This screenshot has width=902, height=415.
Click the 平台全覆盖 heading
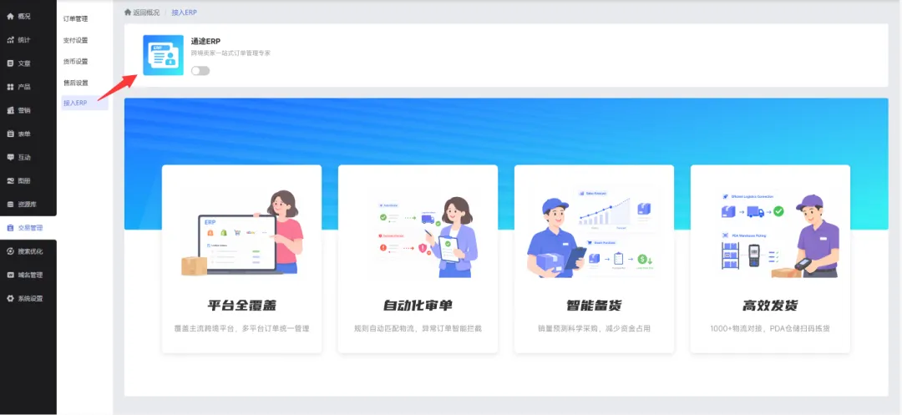[241, 306]
